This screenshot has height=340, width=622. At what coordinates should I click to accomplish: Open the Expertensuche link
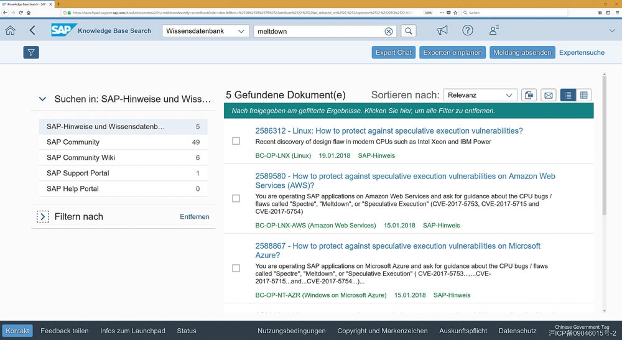tap(582, 52)
